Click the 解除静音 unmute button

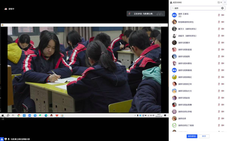[x=192, y=136]
